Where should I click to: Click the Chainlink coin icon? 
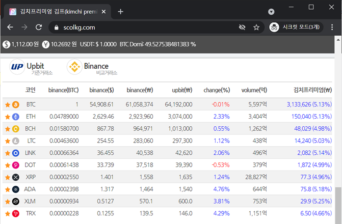click(x=15, y=153)
